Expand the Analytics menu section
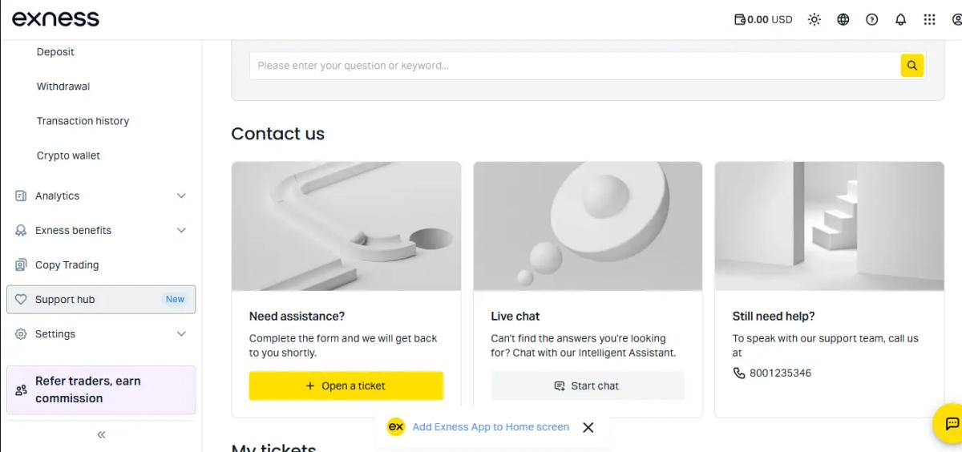962x452 pixels. tap(101, 196)
